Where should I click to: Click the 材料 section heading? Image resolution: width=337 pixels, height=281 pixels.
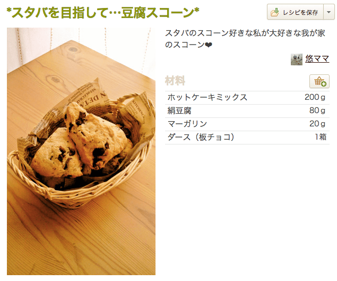175,81
